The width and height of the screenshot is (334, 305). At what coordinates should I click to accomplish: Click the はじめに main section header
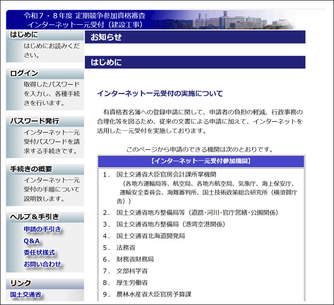point(195,62)
